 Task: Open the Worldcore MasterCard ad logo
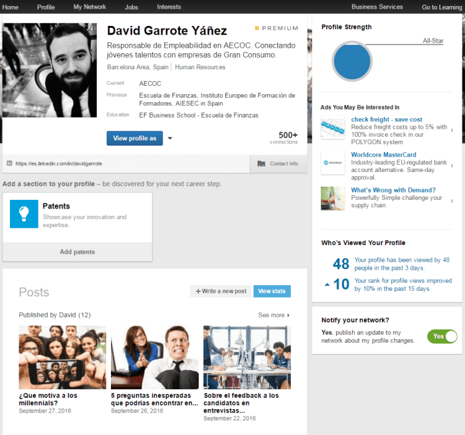333,163
